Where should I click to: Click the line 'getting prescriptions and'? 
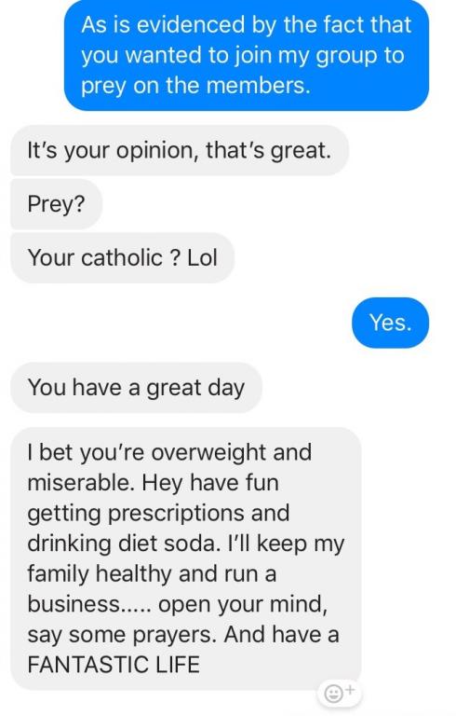coord(158,514)
